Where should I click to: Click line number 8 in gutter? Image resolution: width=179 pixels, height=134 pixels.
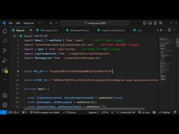click(x=18, y=71)
